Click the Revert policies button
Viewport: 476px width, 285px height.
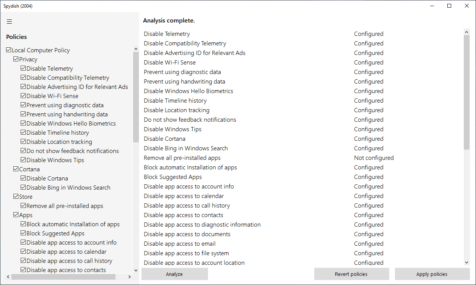pos(351,274)
